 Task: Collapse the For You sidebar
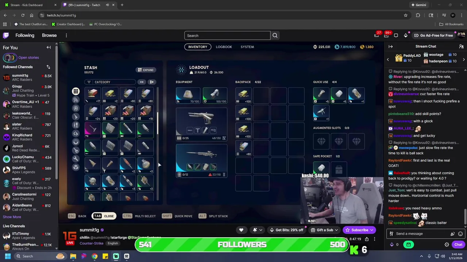tap(49, 47)
